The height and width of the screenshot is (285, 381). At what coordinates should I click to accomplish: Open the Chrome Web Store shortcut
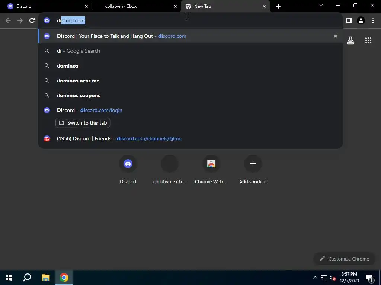211,169
